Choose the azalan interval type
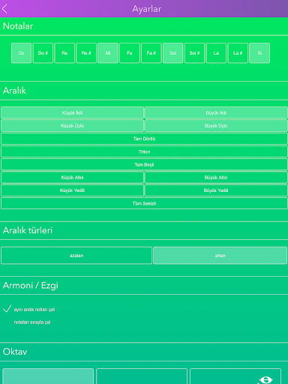288x384 pixels. [76, 256]
